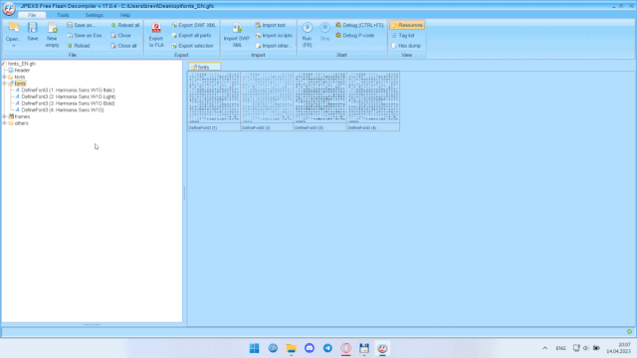The height and width of the screenshot is (358, 637).
Task: Open the Settings ribbon tab
Action: 94,15
